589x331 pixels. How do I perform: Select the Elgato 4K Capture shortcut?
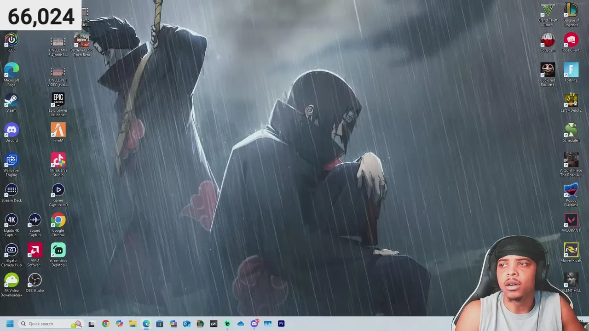pos(12,225)
